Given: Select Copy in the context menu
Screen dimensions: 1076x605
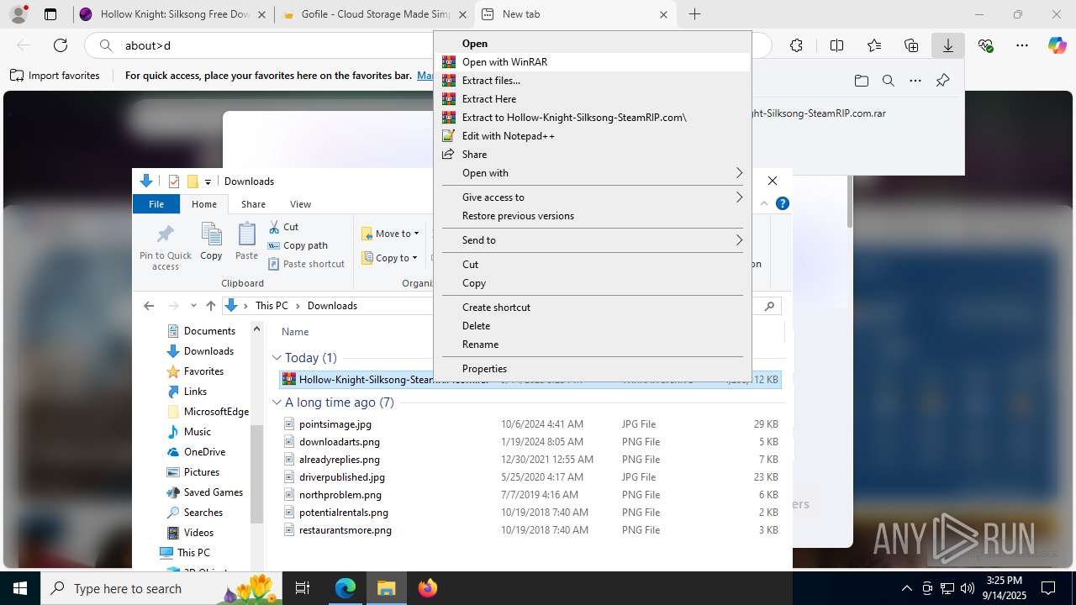Looking at the screenshot, I should [593, 282].
